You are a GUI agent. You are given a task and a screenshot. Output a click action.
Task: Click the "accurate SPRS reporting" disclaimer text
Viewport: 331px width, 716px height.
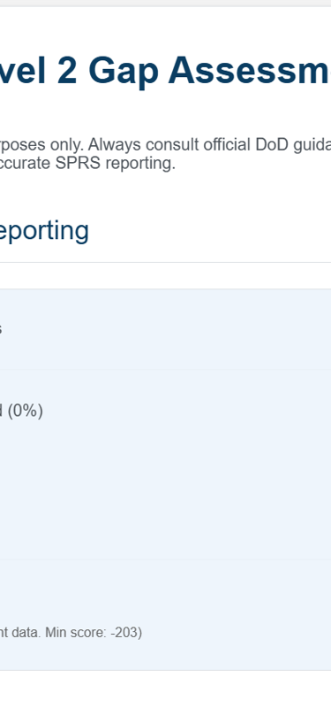click(x=87, y=164)
